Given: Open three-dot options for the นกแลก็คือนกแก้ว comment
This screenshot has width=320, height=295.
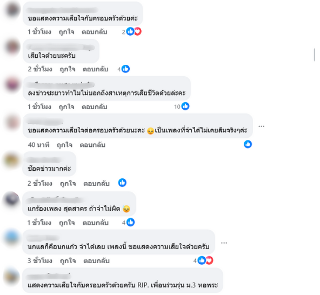Looking at the screenshot, I should [x=224, y=243].
